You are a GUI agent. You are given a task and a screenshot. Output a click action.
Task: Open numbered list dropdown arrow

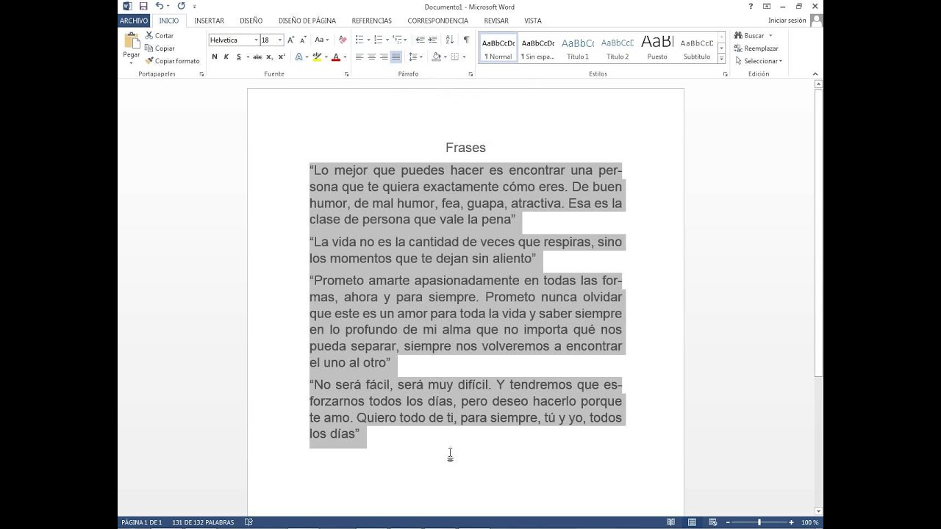386,40
